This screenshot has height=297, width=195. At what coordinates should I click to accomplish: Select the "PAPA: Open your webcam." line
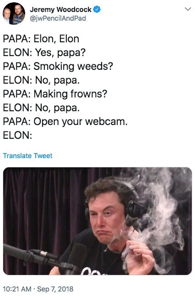point(65,121)
